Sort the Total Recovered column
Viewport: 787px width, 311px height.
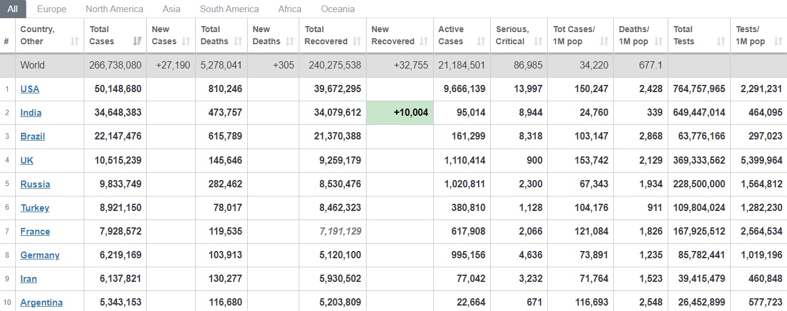(x=357, y=41)
